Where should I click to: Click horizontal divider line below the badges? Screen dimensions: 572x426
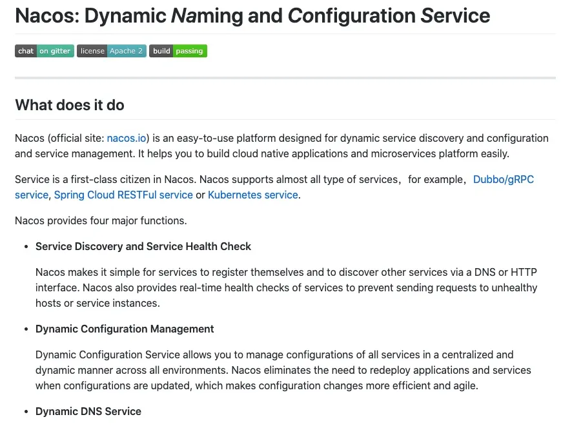coord(285,78)
